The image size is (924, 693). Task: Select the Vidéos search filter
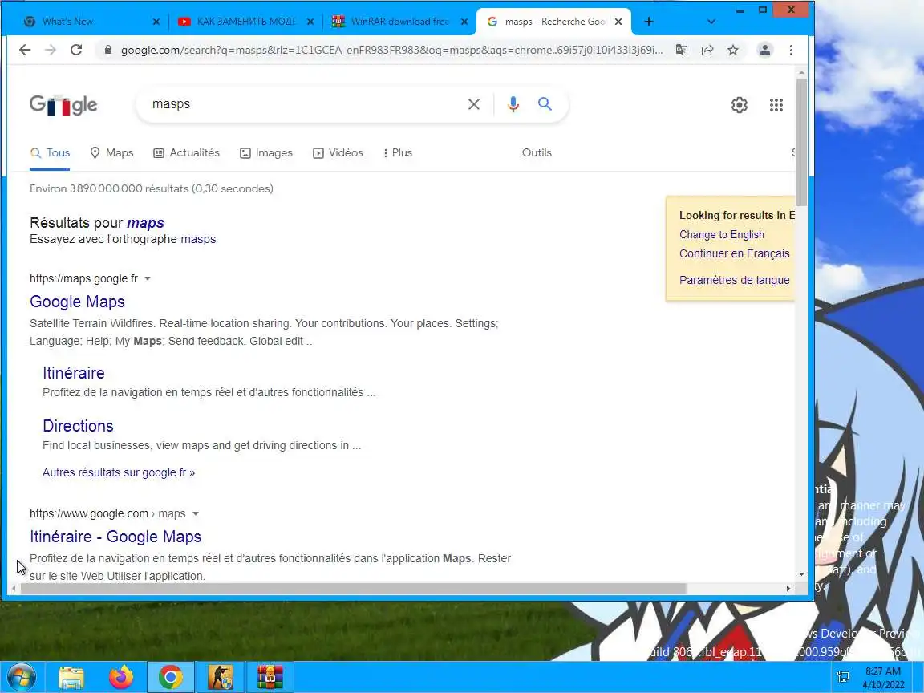click(x=338, y=152)
